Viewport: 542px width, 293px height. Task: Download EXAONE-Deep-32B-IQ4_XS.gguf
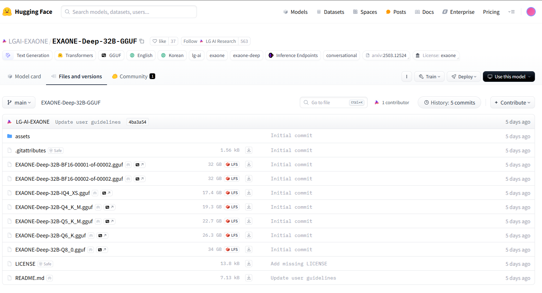[249, 193]
